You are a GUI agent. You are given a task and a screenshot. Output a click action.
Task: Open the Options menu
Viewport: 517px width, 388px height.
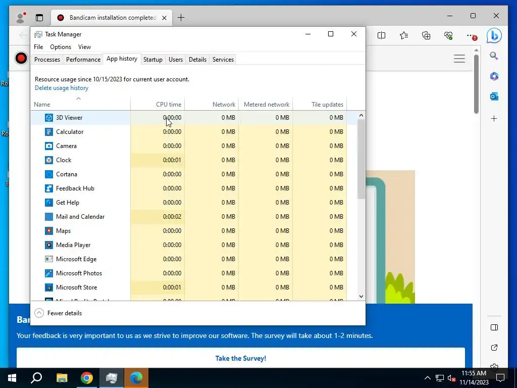point(61,47)
